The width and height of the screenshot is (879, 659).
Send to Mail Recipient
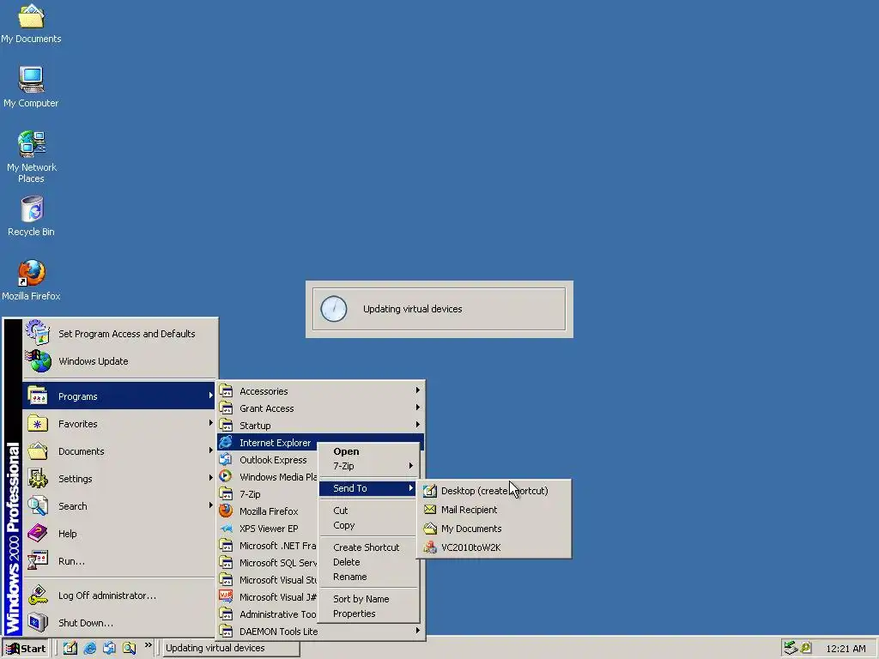[x=494, y=510]
